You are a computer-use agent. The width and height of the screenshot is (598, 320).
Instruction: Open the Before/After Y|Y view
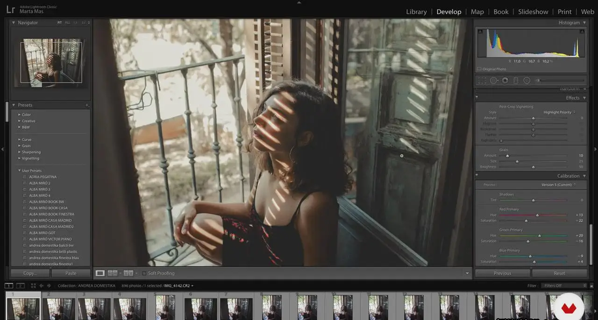coord(128,273)
